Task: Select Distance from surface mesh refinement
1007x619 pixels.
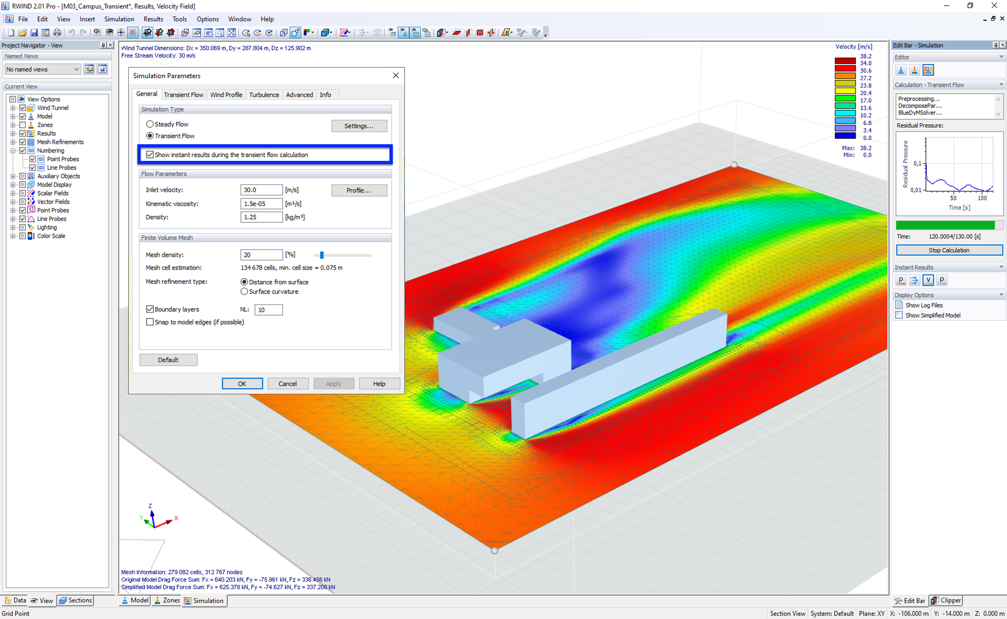Action: tap(244, 282)
